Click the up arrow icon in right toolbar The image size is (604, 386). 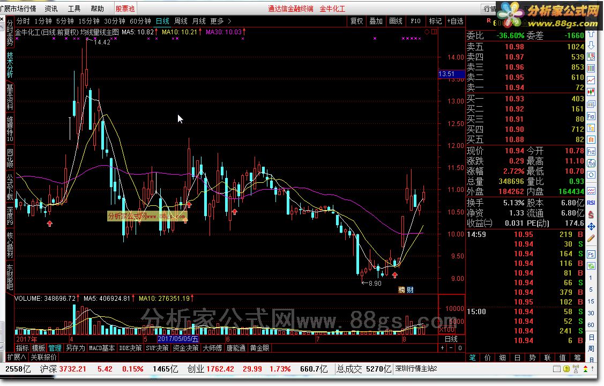click(591, 34)
